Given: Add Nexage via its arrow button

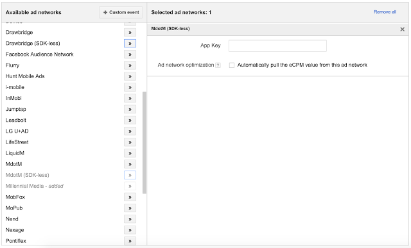Looking at the screenshot, I should [130, 230].
